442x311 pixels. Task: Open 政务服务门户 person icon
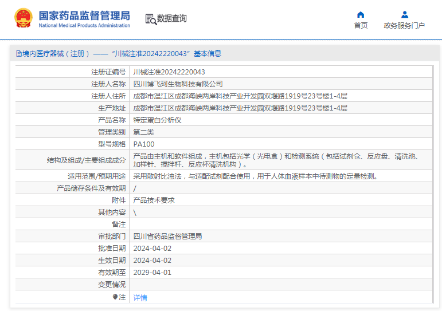coord(405,14)
